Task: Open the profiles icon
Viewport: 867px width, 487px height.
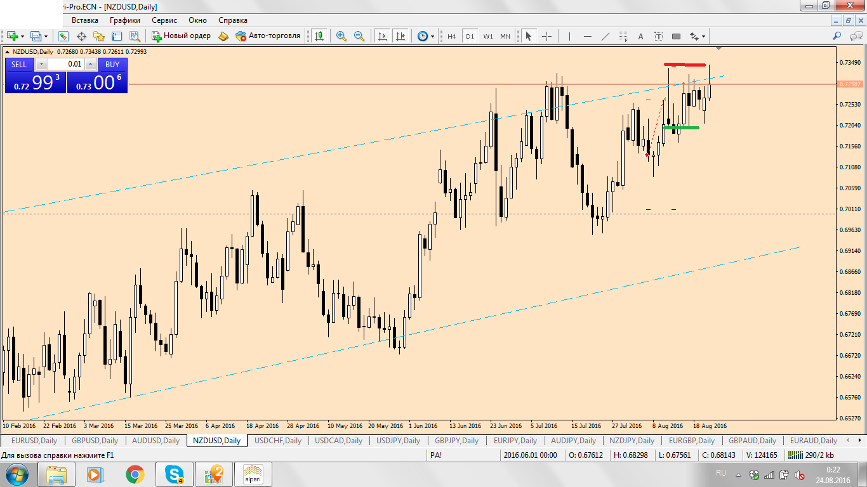Action: click(36, 36)
